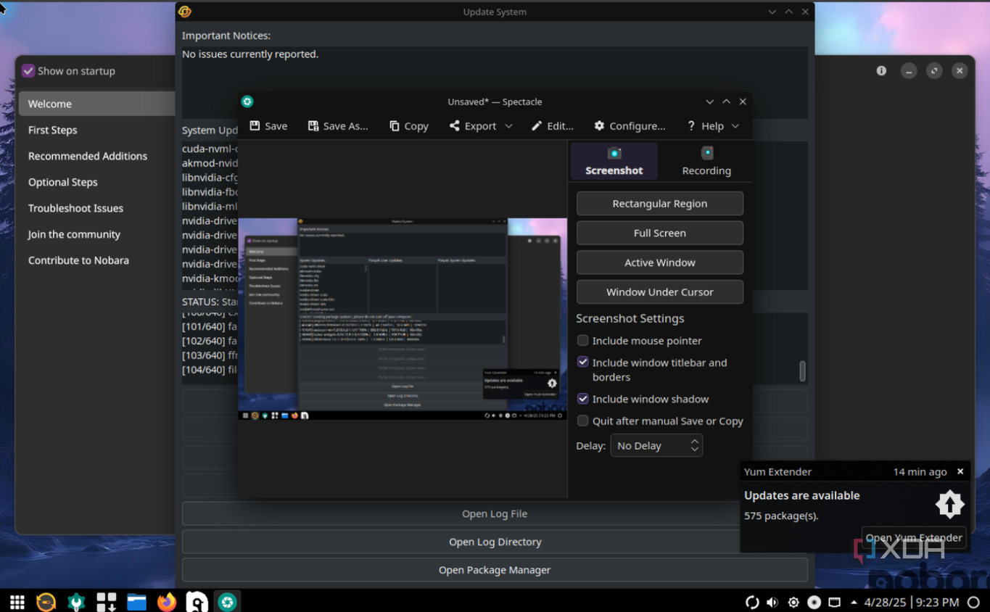This screenshot has height=612, width=990.
Task: Open the Export menu in Spectacle
Action: tap(480, 126)
